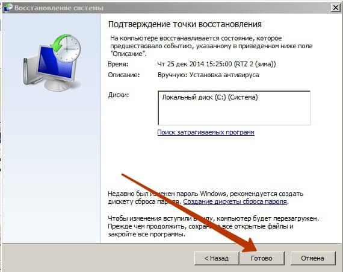Viewport: 343px width, 272px height.
Task: Click the Готово button to confirm restore
Action: (x=262, y=258)
